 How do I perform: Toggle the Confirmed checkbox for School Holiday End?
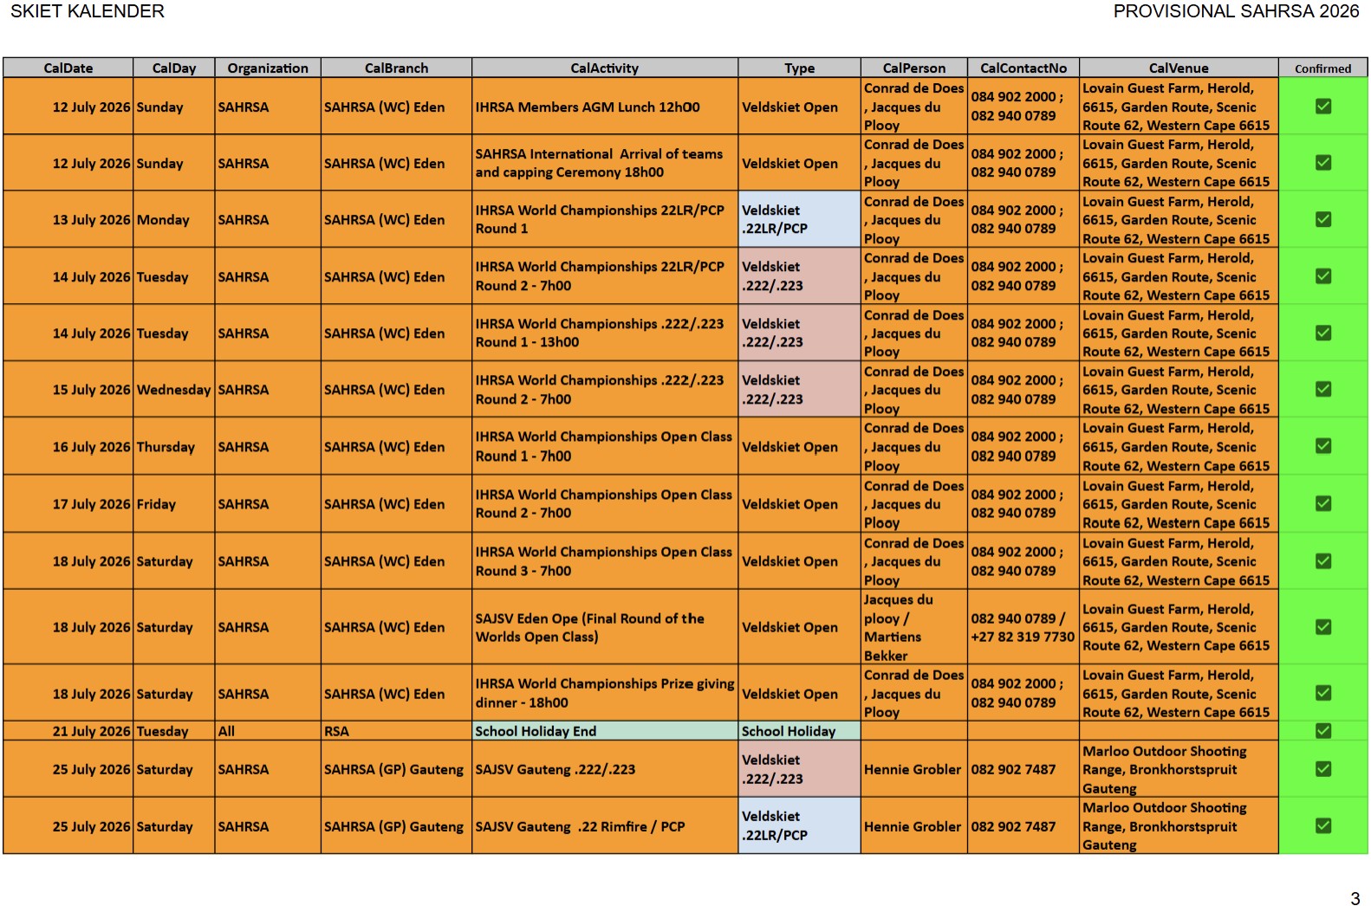pyautogui.click(x=1322, y=731)
